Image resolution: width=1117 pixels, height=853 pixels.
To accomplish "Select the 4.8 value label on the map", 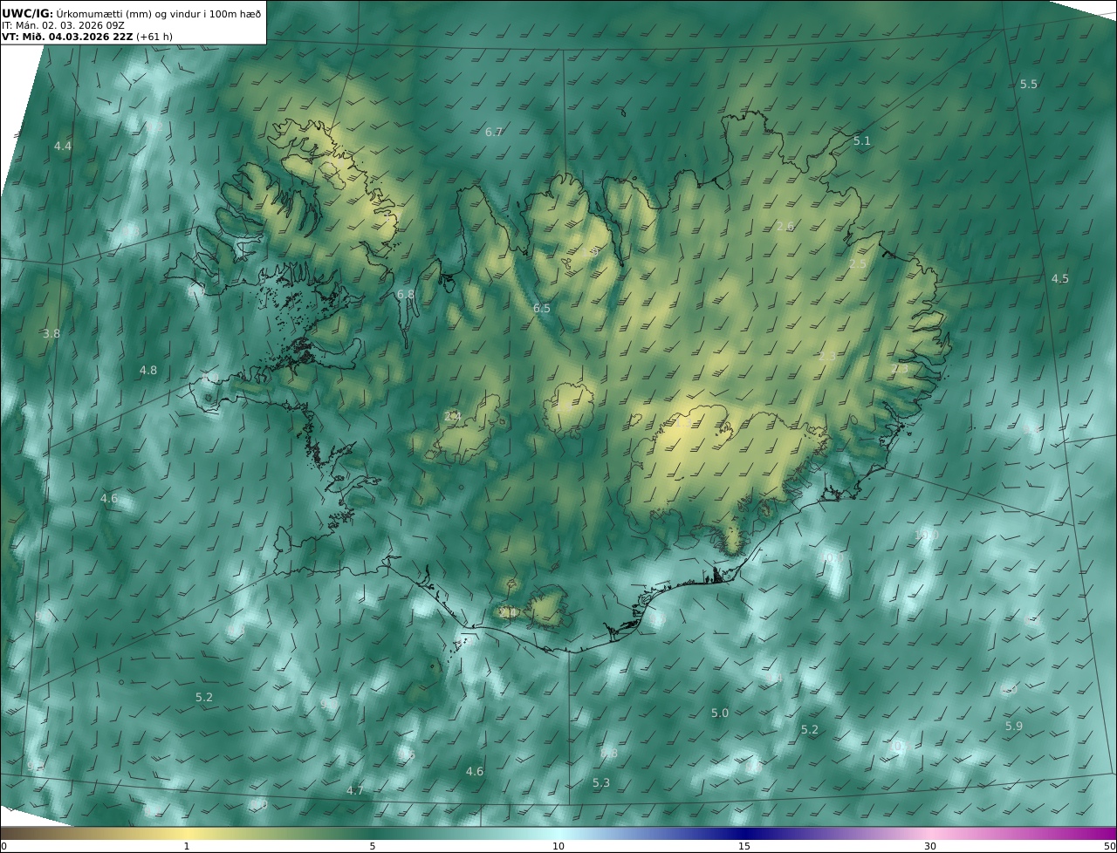I will 148,370.
